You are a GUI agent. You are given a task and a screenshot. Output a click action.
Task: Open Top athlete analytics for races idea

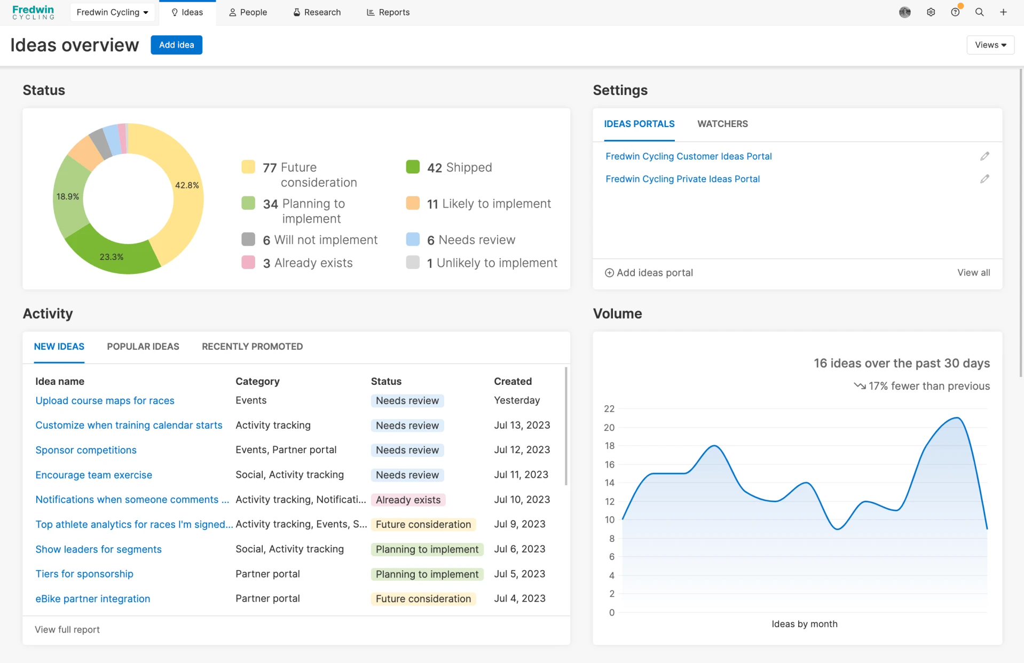point(134,524)
